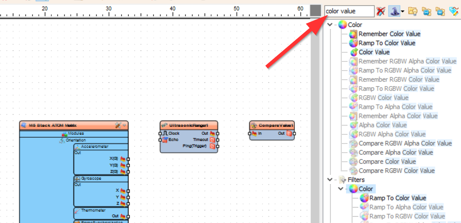
Task: Select Ramp To Color Value under Filters
Action: click(x=398, y=198)
